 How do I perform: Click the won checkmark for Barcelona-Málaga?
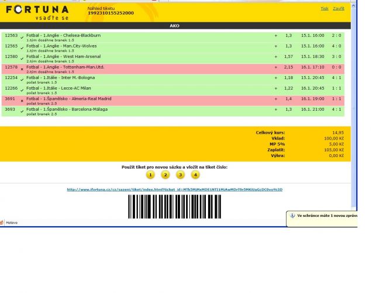22,111
